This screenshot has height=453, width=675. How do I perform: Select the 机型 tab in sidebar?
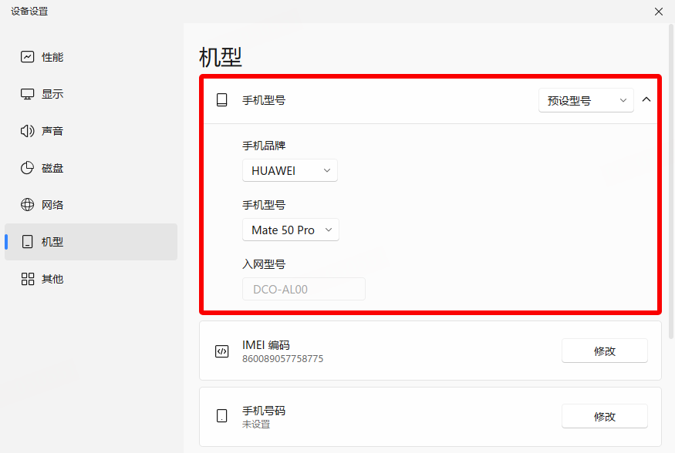click(52, 242)
